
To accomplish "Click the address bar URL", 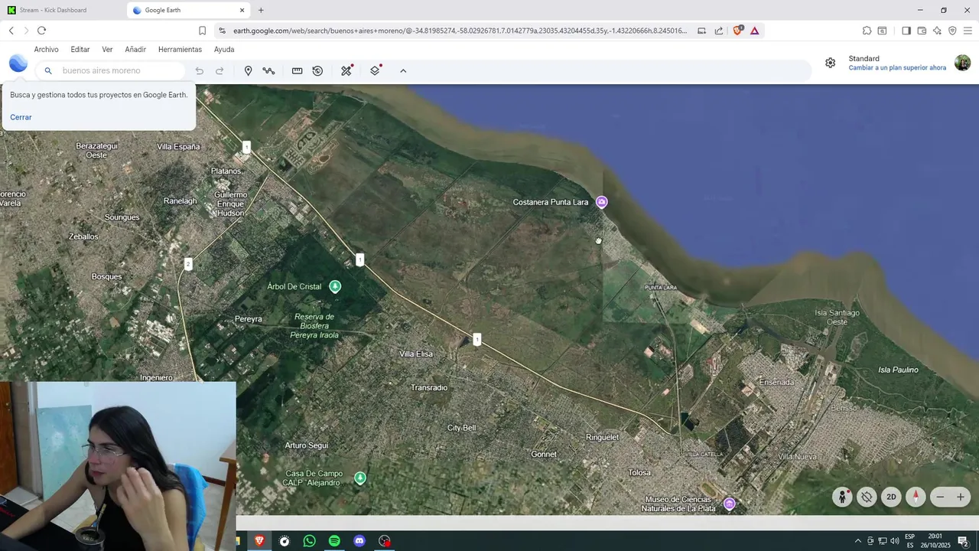I will pos(459,31).
